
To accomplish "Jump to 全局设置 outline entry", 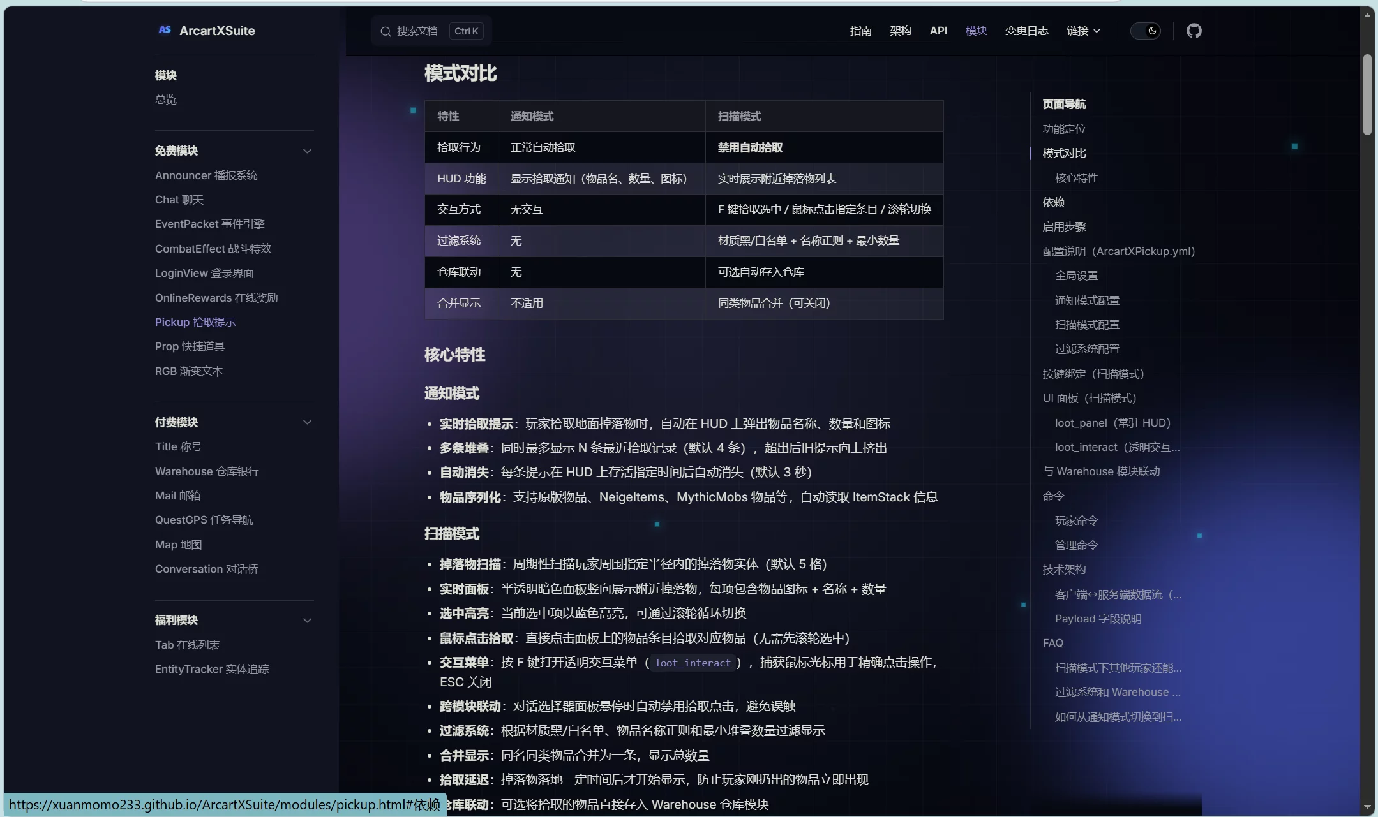I will 1076,276.
